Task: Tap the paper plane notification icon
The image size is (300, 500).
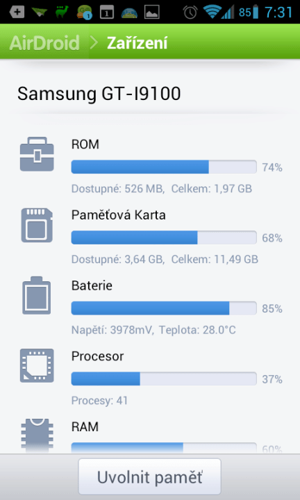Action: tap(40, 12)
